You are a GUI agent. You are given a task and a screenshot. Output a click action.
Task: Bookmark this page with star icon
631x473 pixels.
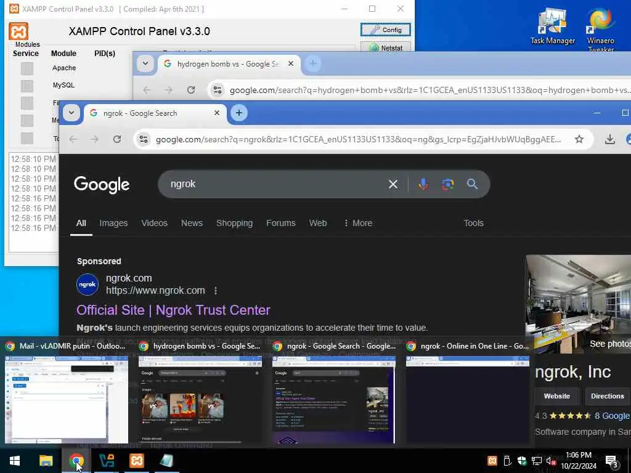point(579,139)
